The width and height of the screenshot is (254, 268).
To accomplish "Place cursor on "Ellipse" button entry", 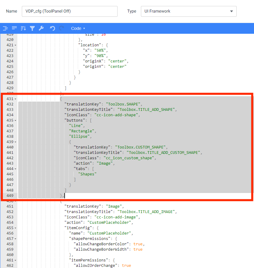I will coord(79,137).
